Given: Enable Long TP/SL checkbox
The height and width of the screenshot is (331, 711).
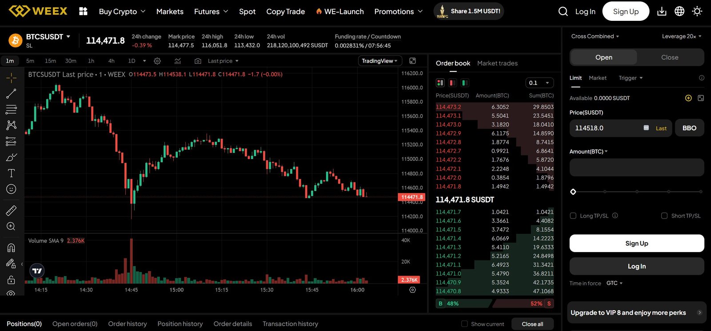Looking at the screenshot, I should 573,216.
